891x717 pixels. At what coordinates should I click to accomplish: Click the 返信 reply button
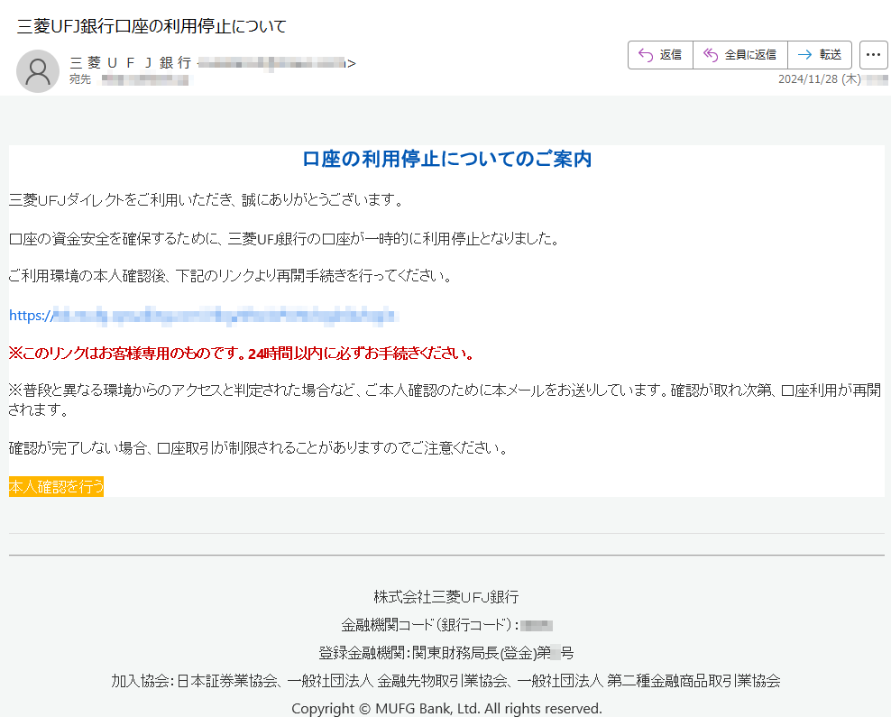point(660,55)
